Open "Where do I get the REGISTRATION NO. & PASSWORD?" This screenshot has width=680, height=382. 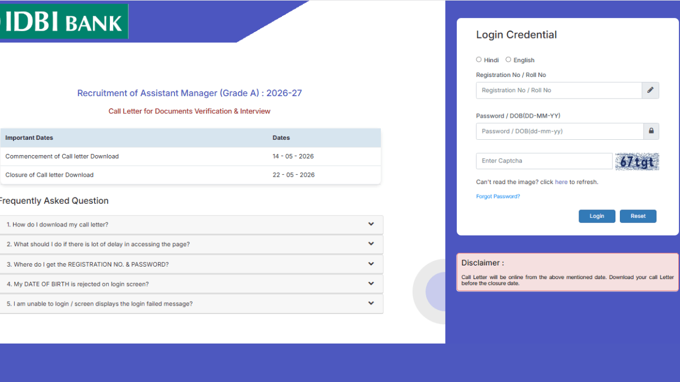(191, 264)
